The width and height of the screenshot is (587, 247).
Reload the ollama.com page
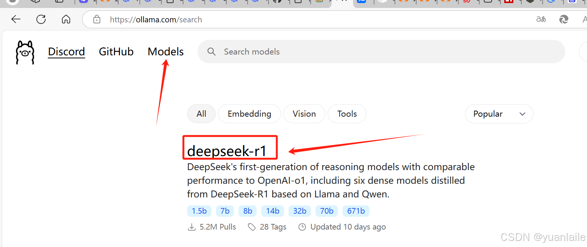[x=41, y=19]
